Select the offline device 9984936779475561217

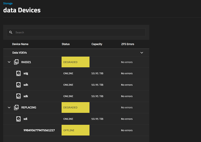(x=39, y=130)
